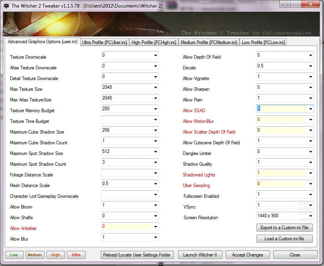Click Launch Witcher II button
324x266 pixels.
(x=200, y=255)
